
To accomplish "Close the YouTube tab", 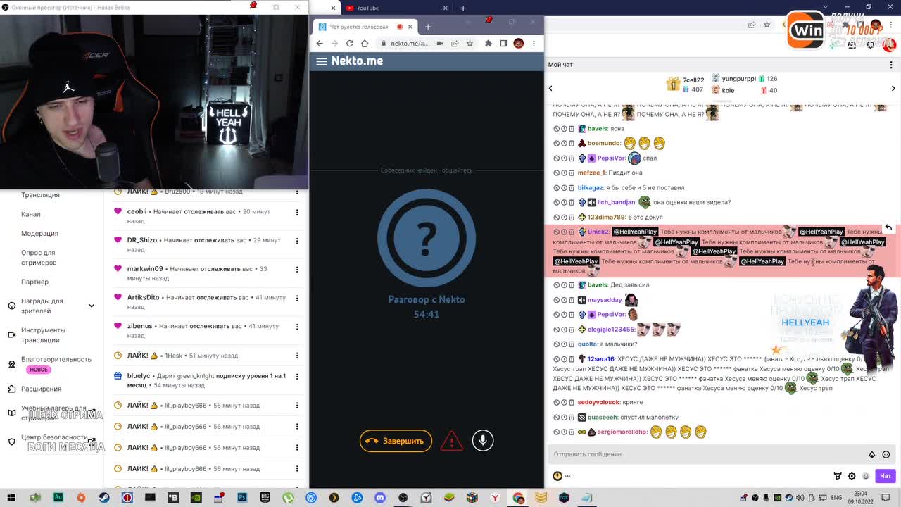I will click(x=445, y=8).
